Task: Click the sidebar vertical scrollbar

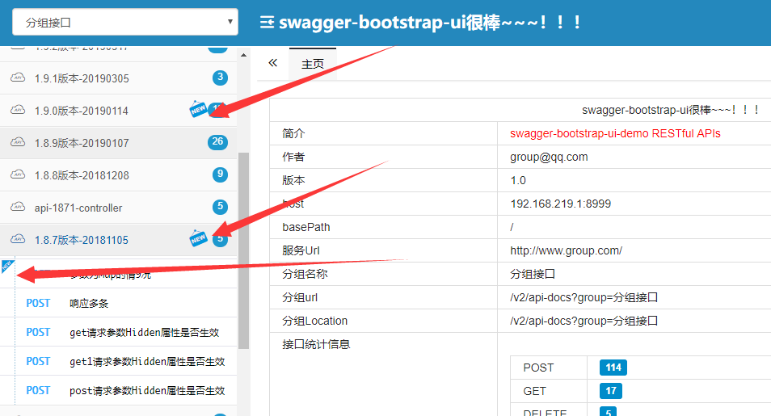Action: click(244, 242)
